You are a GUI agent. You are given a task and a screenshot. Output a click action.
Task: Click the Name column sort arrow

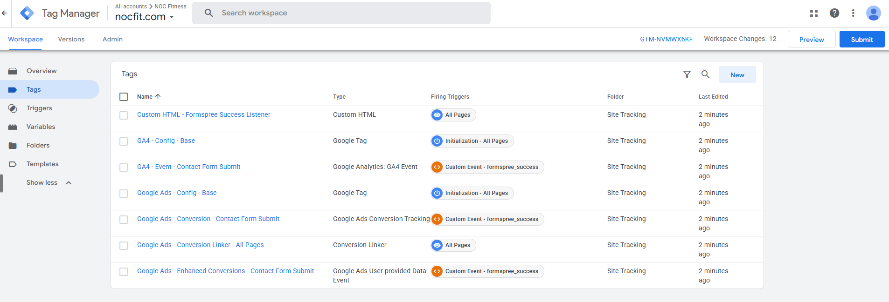tap(158, 96)
